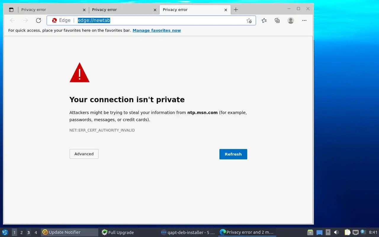Open the file drawer tray icon

310,232
